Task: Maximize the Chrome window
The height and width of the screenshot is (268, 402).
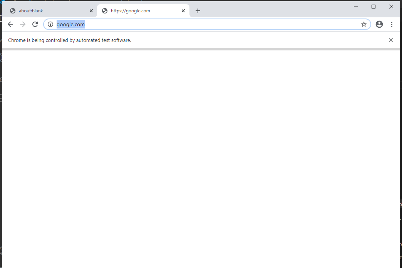Action: coord(374,7)
